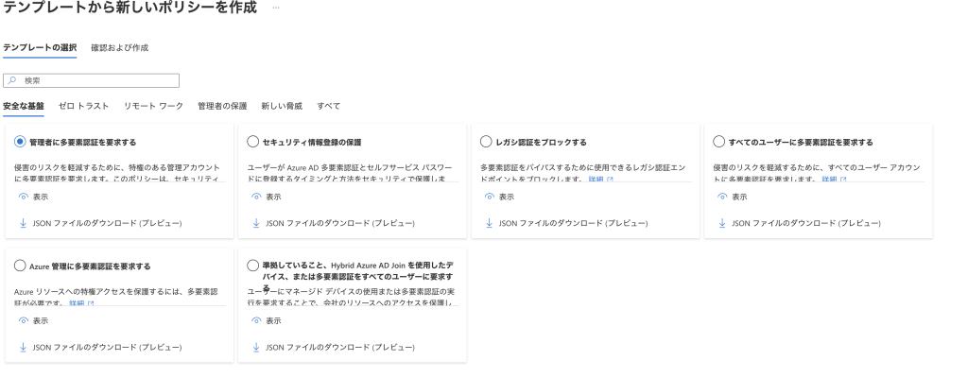Viewport: 968px width, 378px height.
Task: Select セキュリティ情報登録の保護 radio button
Action: click(252, 142)
